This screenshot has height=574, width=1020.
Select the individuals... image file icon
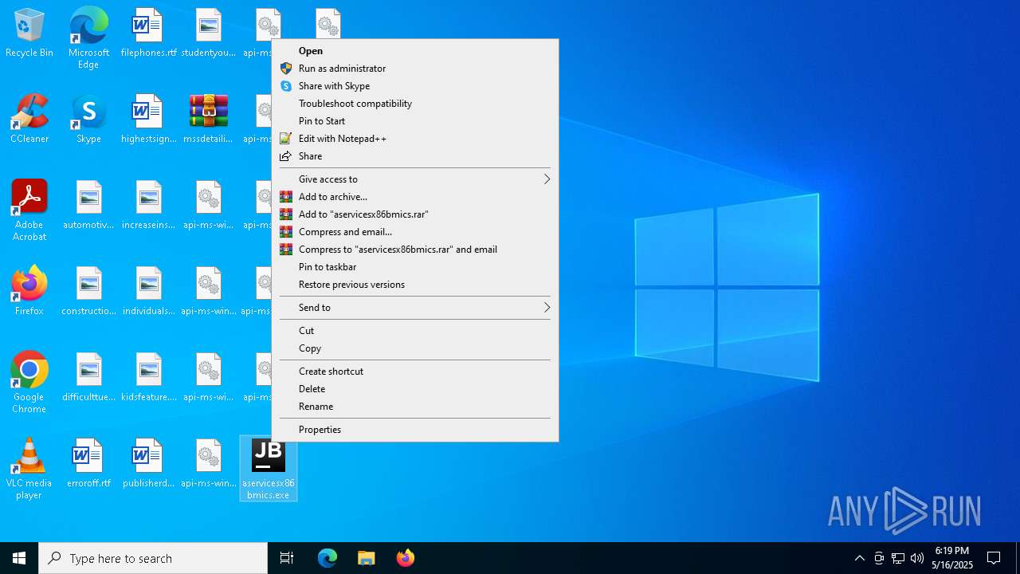(x=149, y=292)
